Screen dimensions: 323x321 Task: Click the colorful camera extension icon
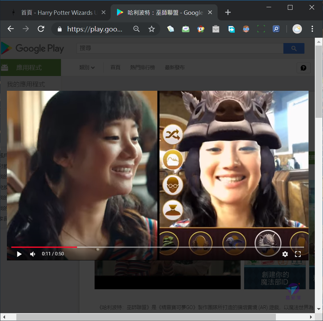[x=201, y=29]
